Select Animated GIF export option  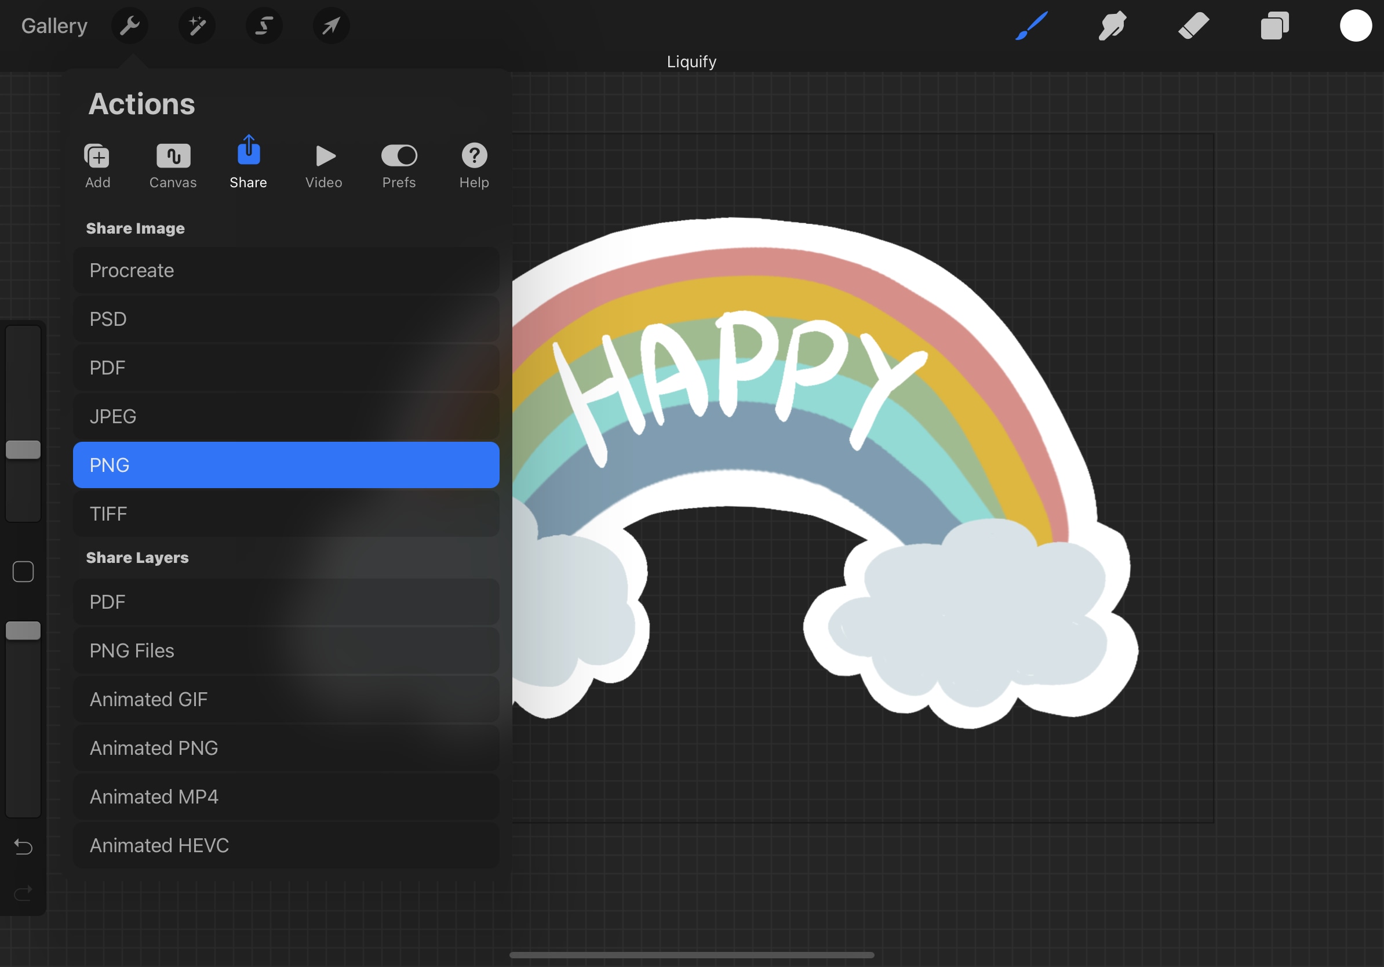coord(148,699)
